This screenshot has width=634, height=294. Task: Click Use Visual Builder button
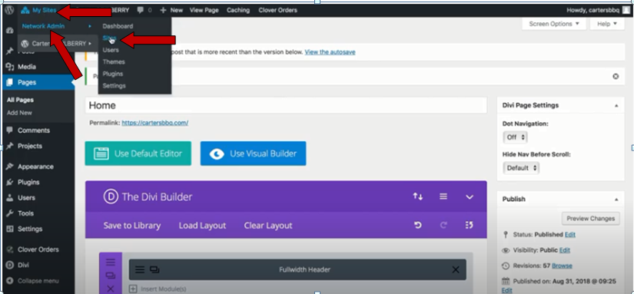tap(253, 154)
